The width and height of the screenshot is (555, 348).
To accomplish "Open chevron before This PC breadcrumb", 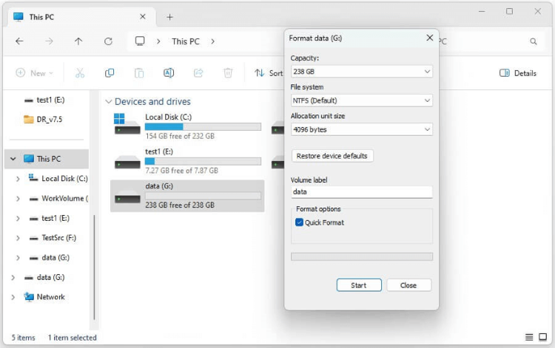I will (x=158, y=41).
